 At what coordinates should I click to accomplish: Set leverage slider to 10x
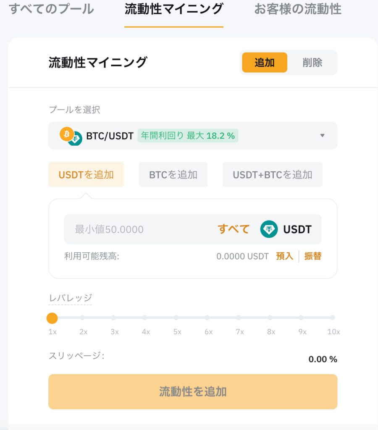click(x=333, y=317)
